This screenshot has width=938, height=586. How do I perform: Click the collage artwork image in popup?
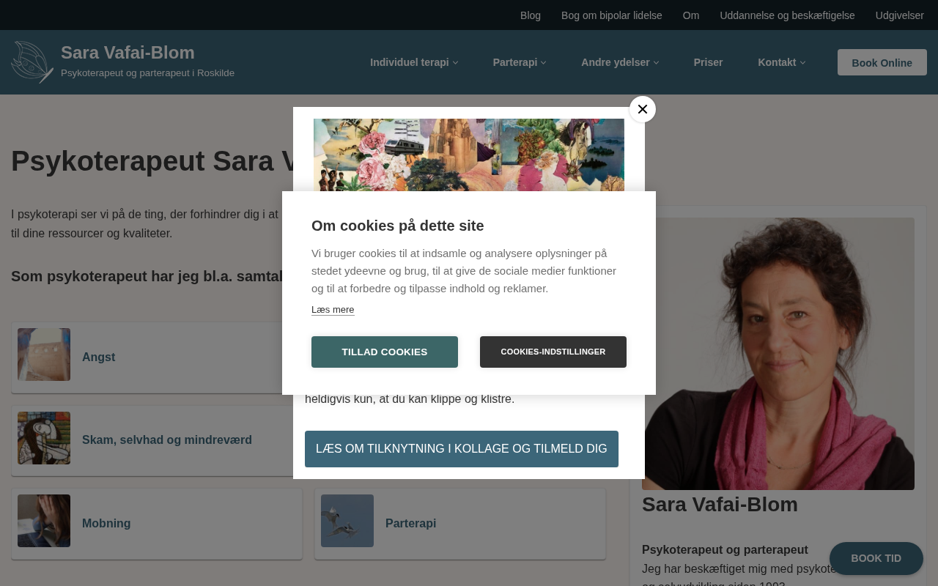(x=469, y=155)
